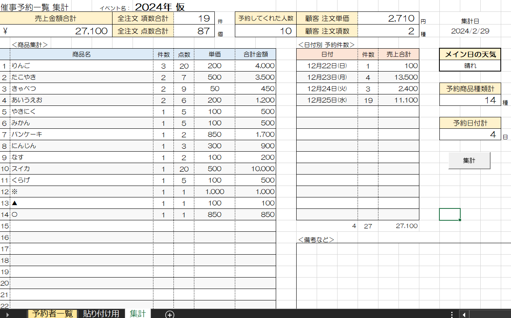This screenshot has width=511, height=318.
Task: Add a new sheet with plus icon
Action: point(170,314)
